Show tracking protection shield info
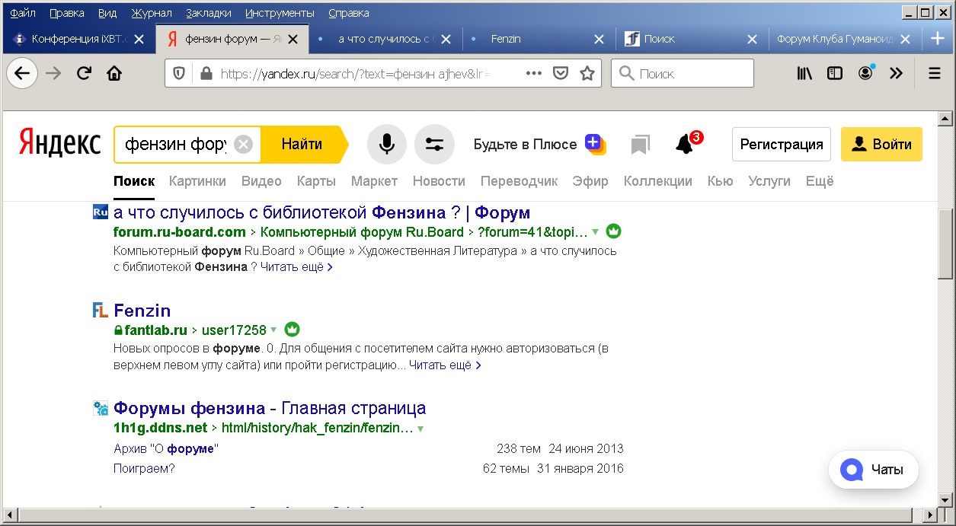956x526 pixels. point(179,74)
